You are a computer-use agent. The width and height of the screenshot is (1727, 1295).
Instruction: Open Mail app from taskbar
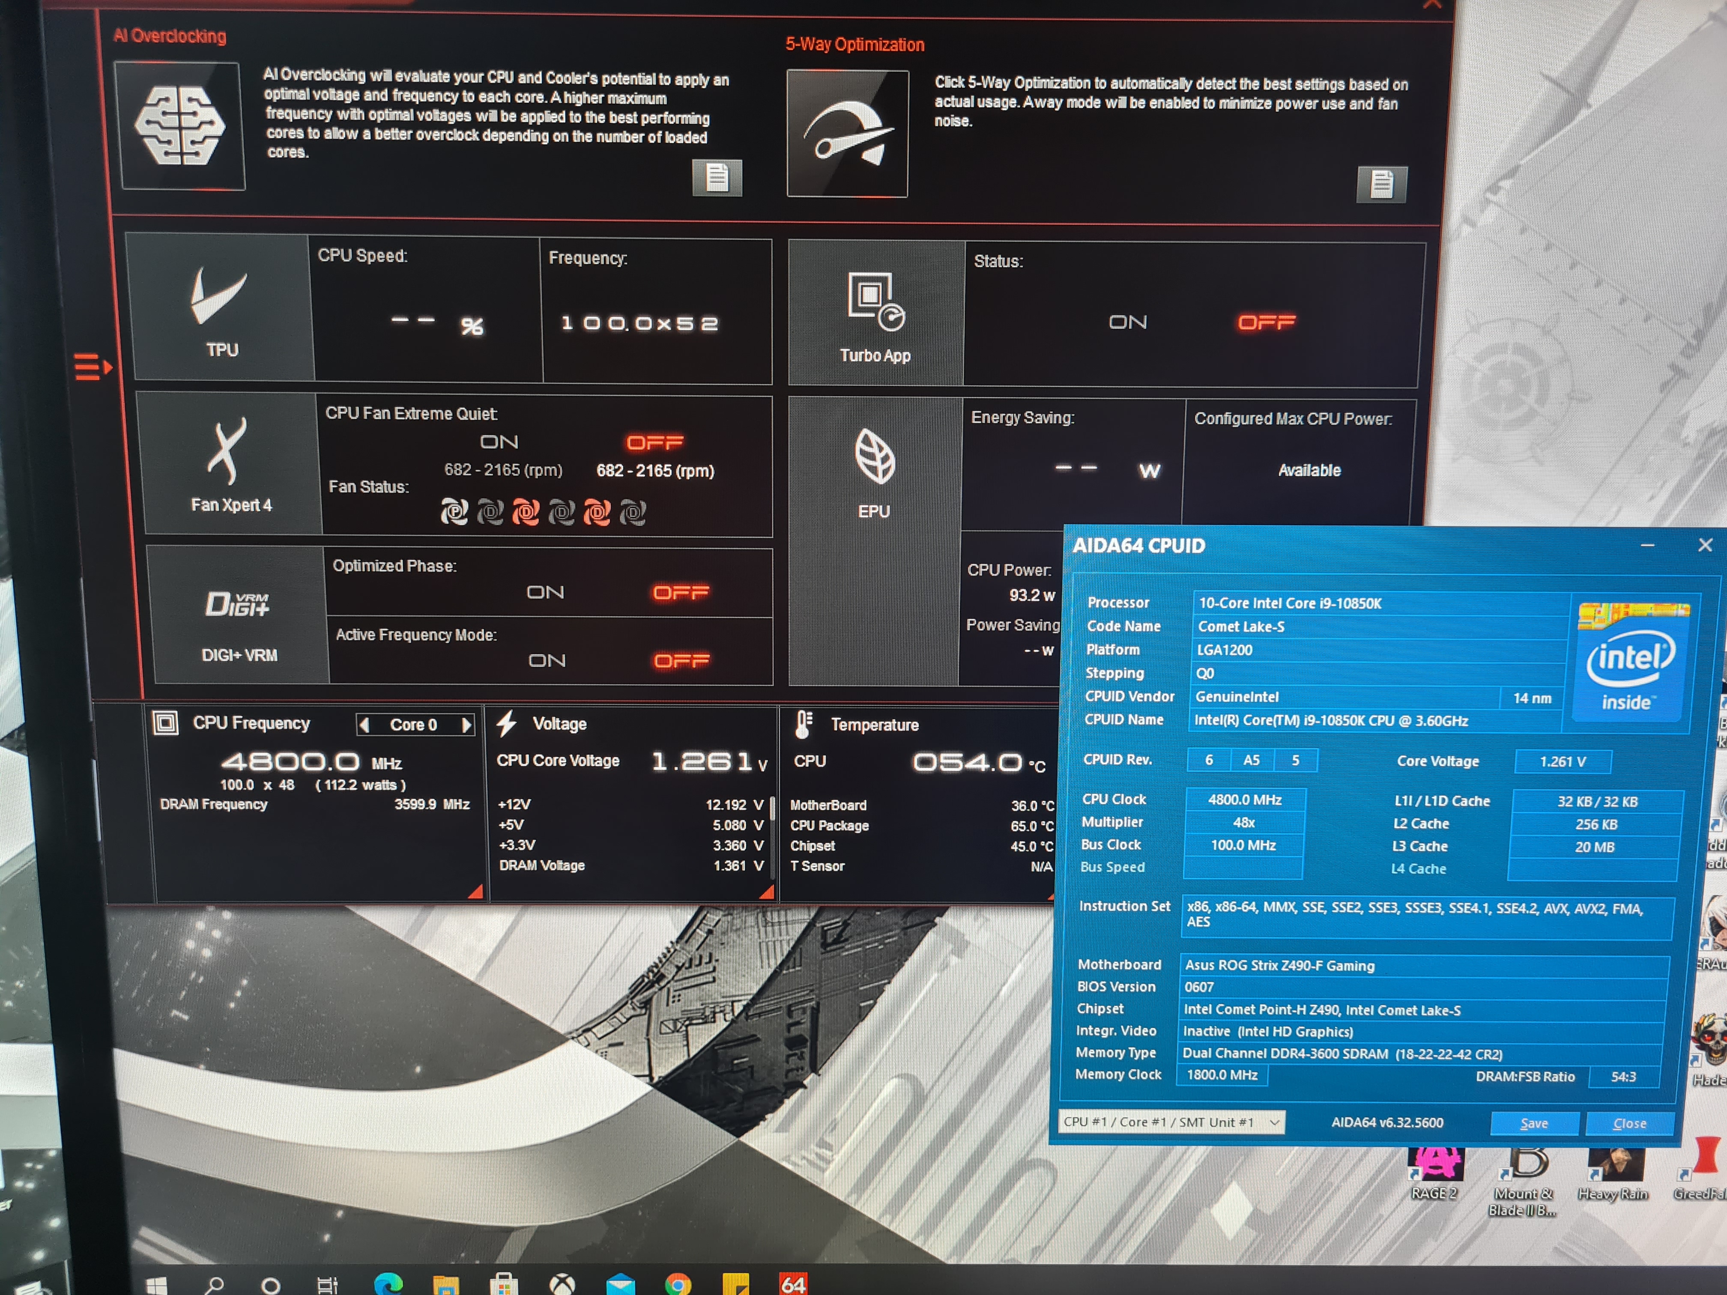[x=621, y=1284]
